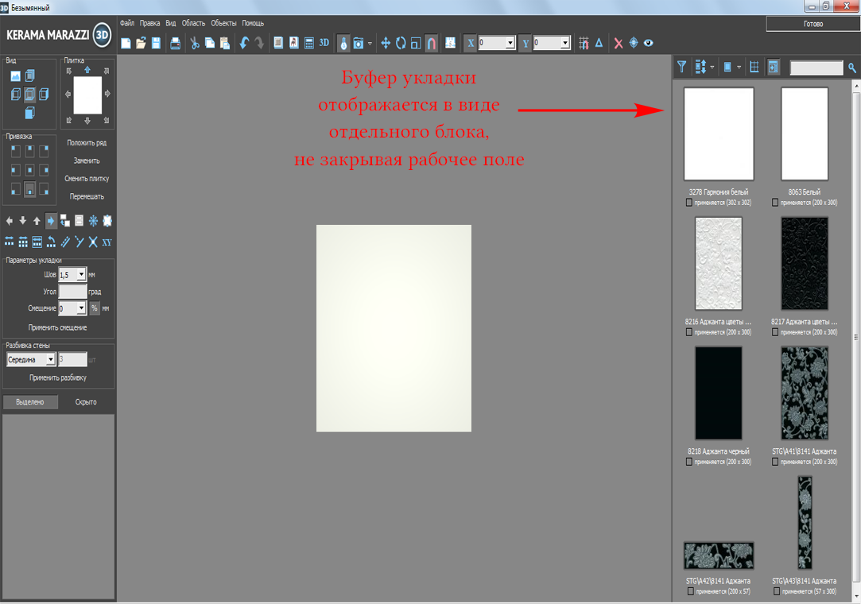Click the Положить ряд button
This screenshot has height=604, width=861.
87,143
